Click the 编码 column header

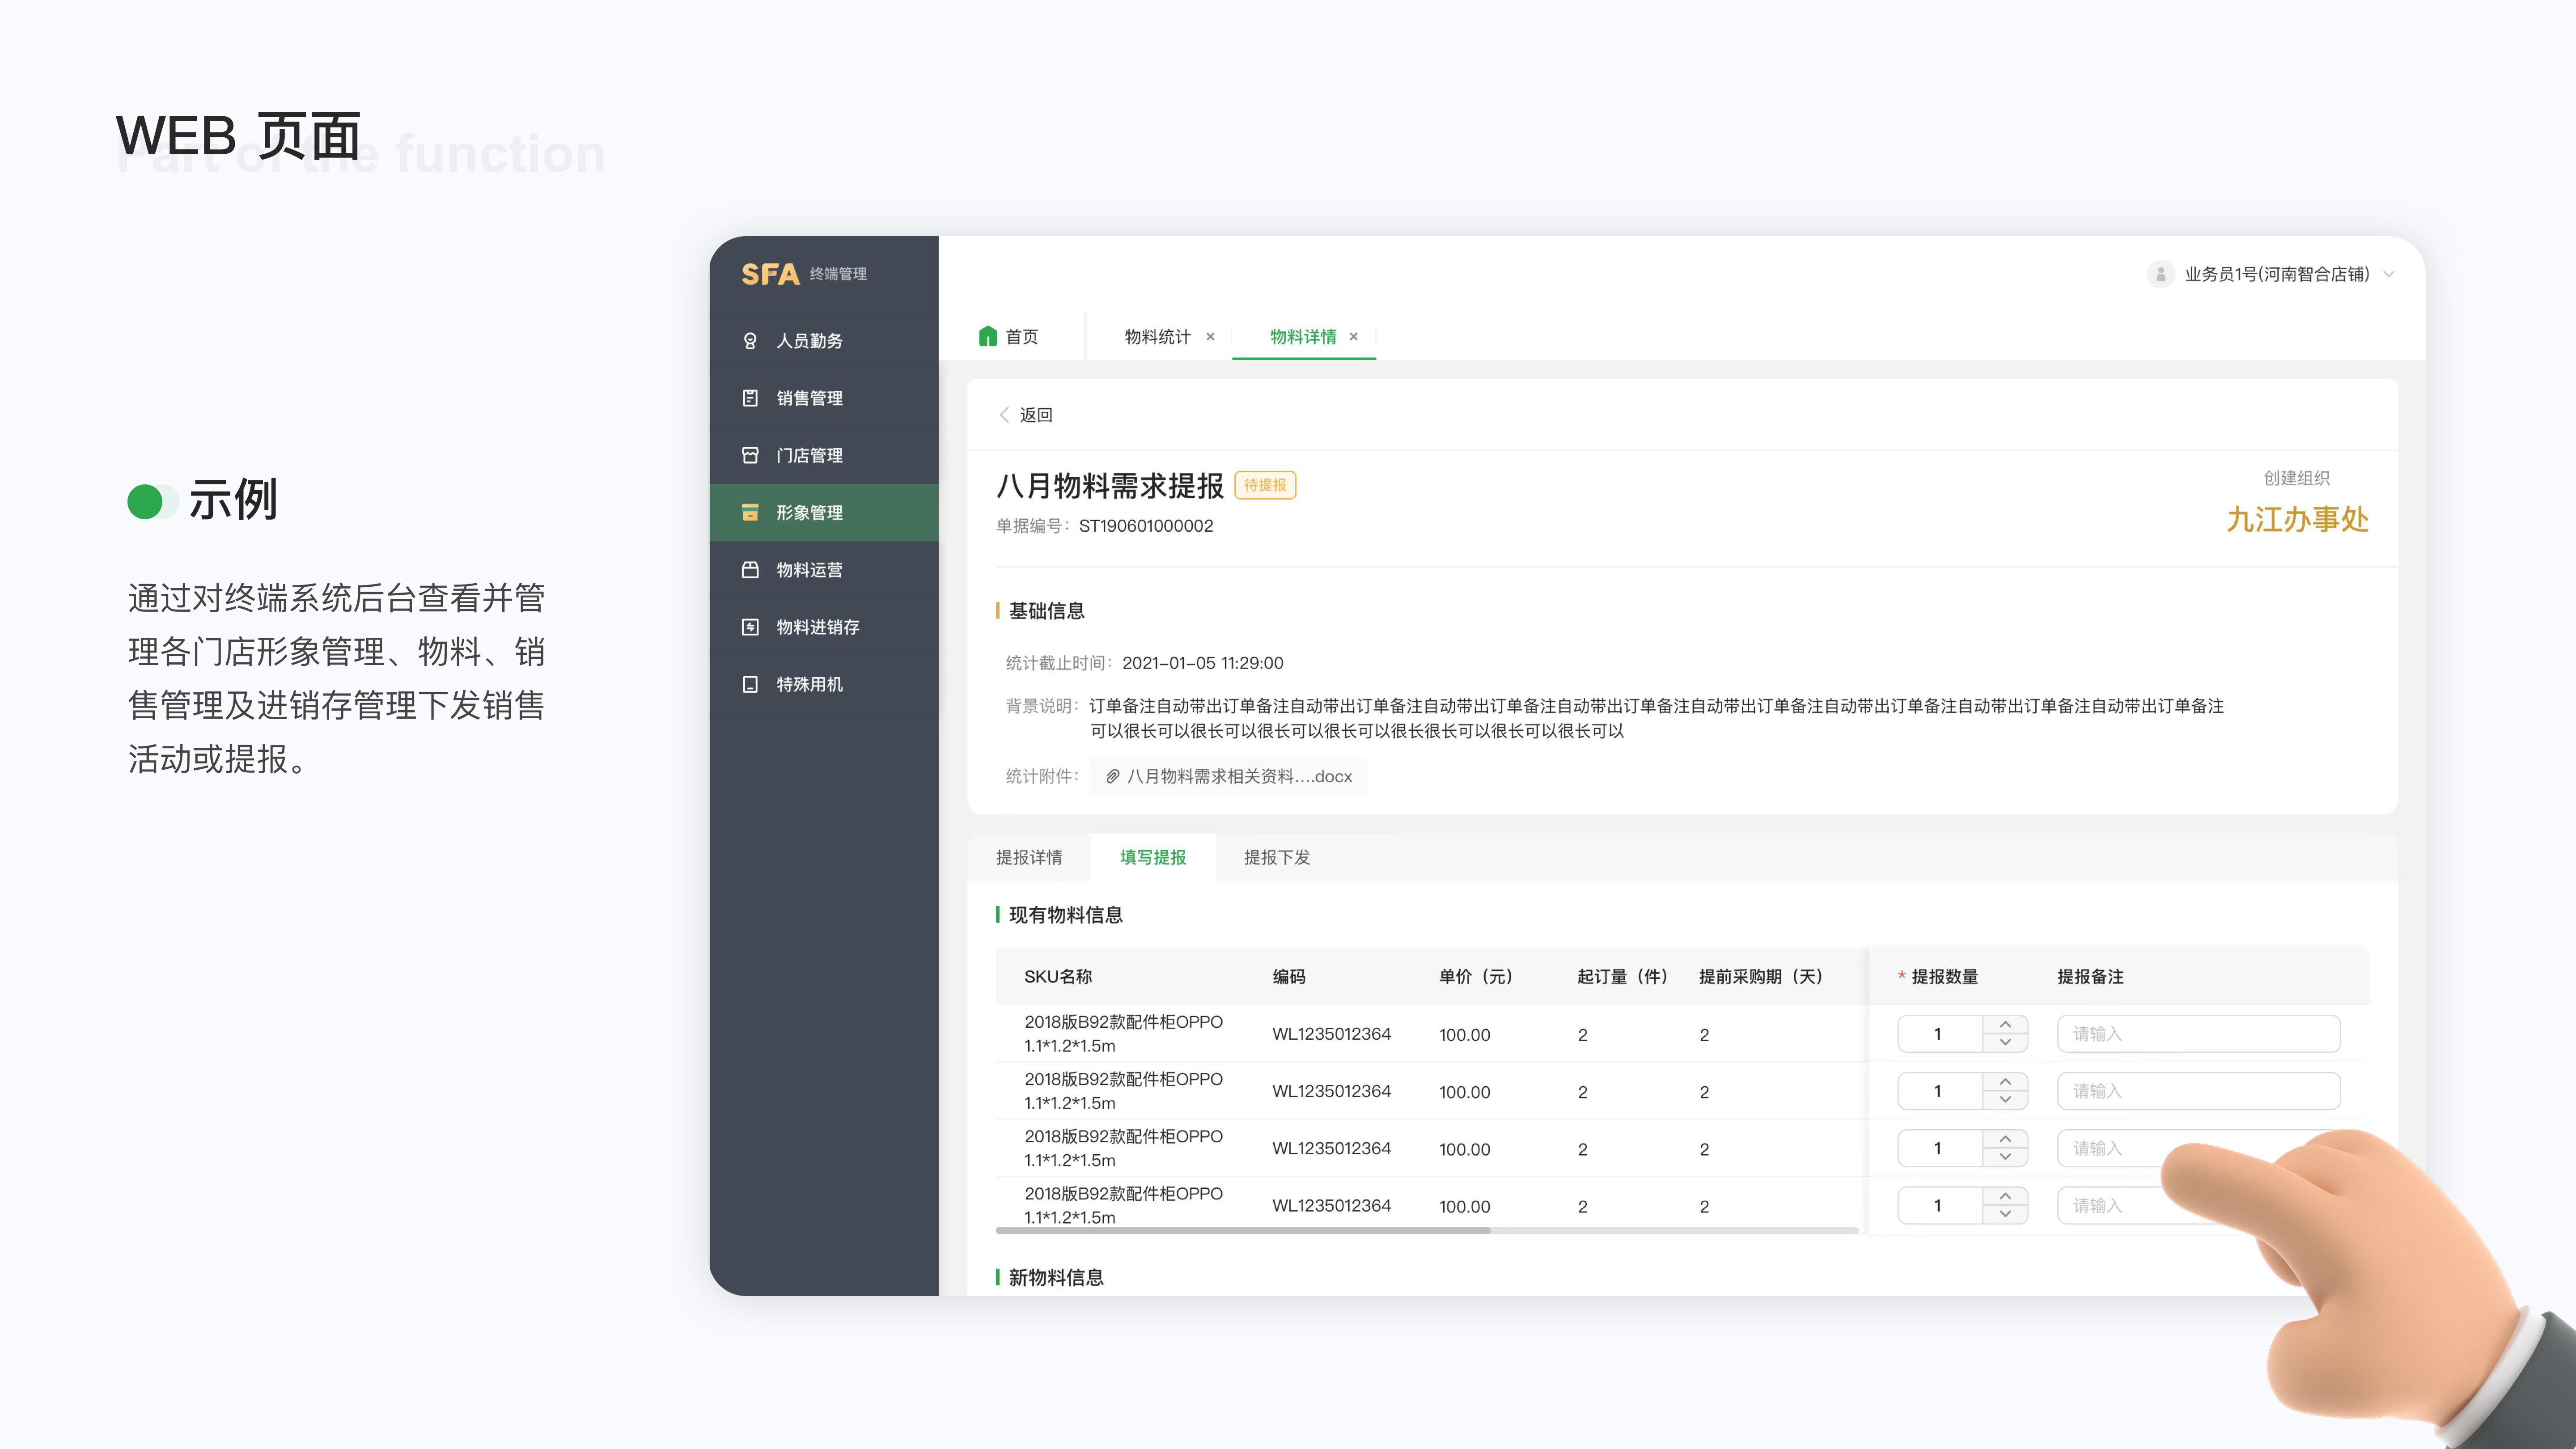(x=1288, y=977)
